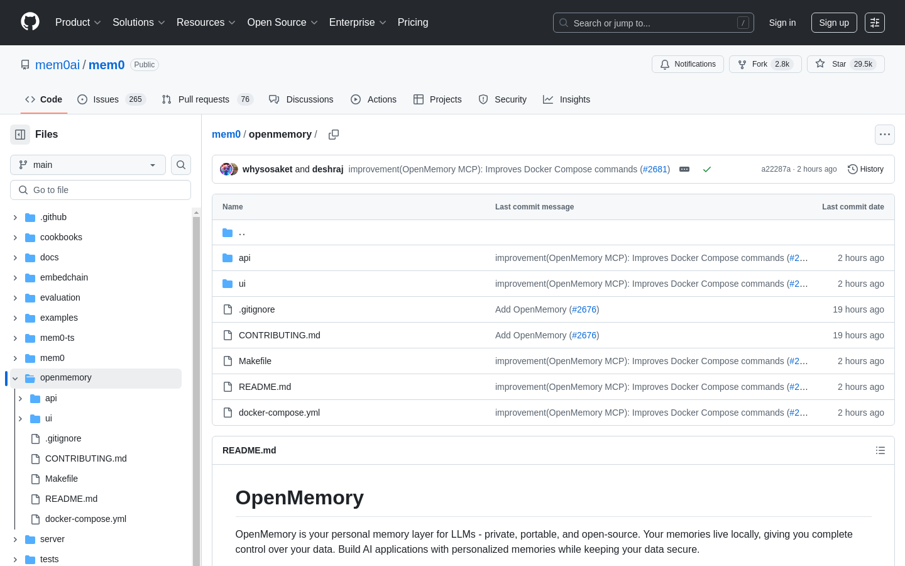Screen dimensions: 905x566
Task: Focus the Go to file field
Action: point(101,190)
